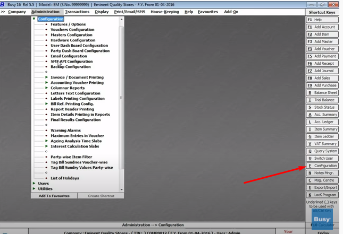
Task: Click Add Account shortcut key
Action: pos(322,27)
